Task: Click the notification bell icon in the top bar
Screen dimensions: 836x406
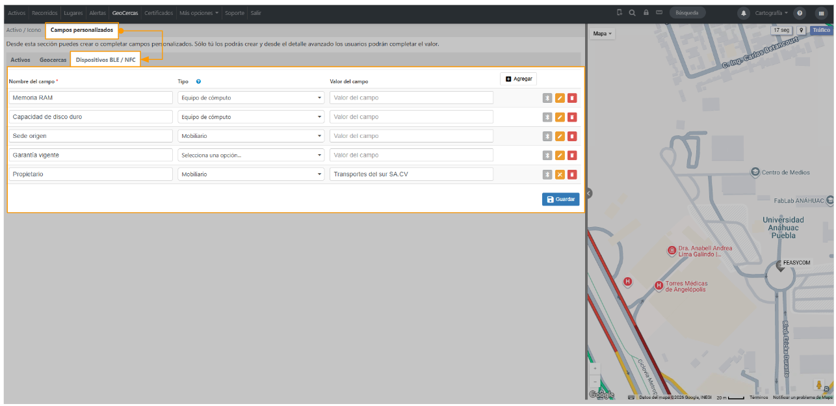Action: coord(743,12)
